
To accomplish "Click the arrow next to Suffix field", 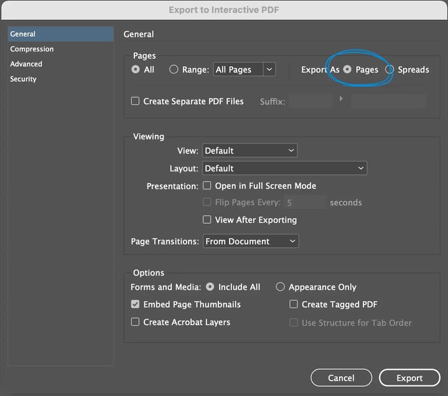I will tap(341, 99).
